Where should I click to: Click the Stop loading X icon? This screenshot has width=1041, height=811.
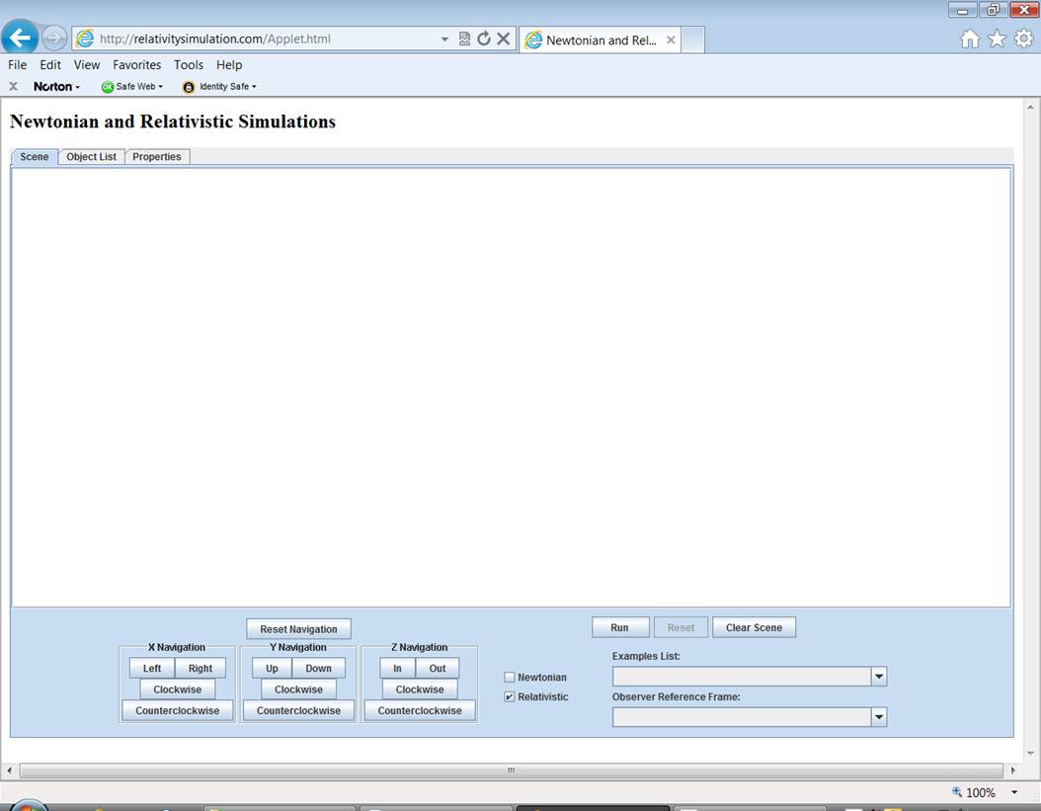pos(503,39)
